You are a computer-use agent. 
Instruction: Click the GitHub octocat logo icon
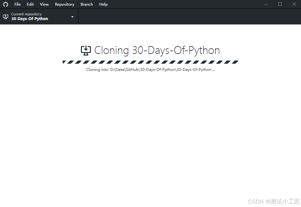pos(6,4)
